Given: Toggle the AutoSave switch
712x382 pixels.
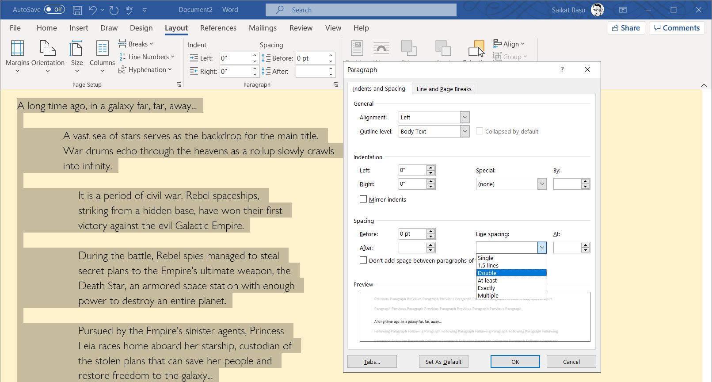Looking at the screenshot, I should 54,10.
